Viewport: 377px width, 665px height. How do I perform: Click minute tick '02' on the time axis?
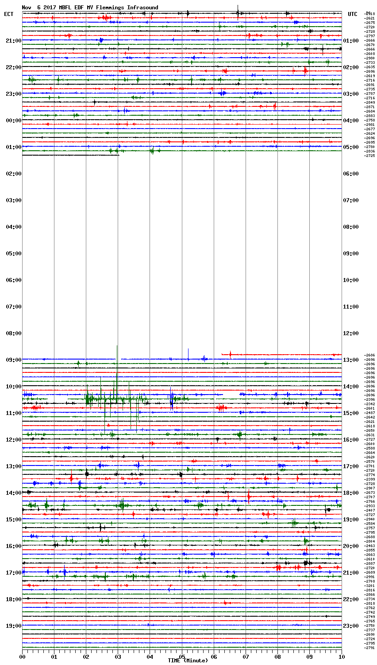pos(86,657)
